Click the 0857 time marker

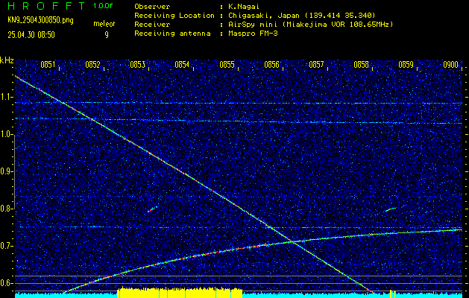316,65
